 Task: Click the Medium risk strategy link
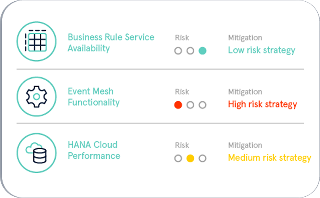270,157
